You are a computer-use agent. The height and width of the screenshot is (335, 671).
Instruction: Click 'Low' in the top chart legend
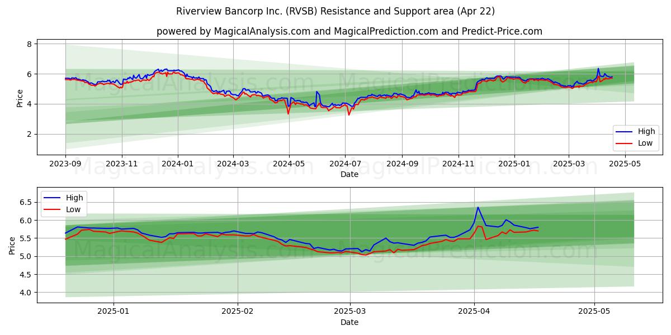645,143
